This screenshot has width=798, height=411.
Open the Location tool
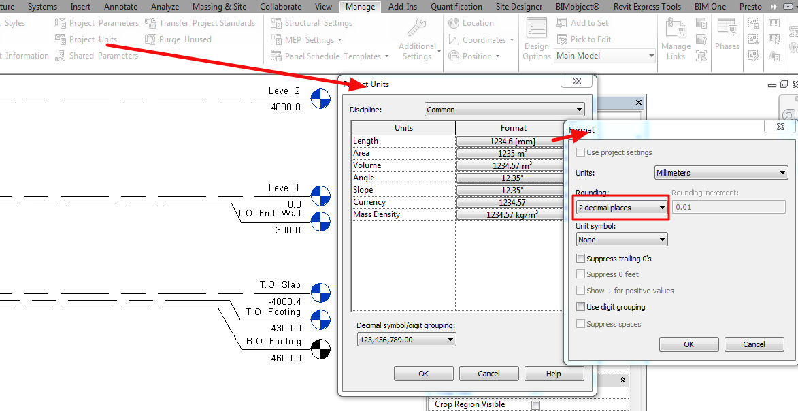[473, 22]
